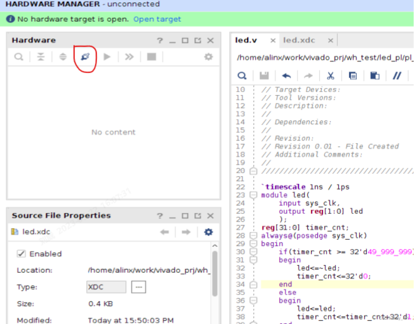Open Hardware panel settings gear
The height and width of the screenshot is (324, 414).
pos(208,56)
